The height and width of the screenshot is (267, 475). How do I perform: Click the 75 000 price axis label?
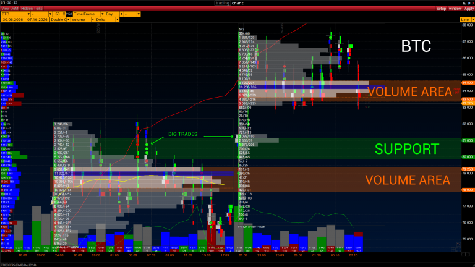coord(468,239)
